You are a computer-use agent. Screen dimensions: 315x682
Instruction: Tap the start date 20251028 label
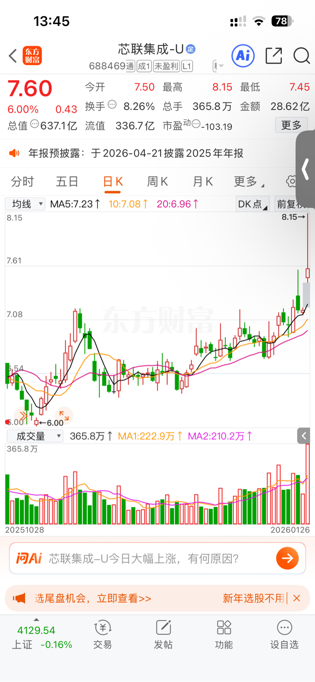click(x=25, y=530)
